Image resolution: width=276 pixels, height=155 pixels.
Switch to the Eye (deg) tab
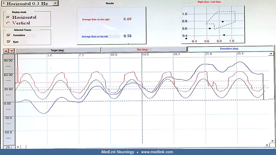144,49
